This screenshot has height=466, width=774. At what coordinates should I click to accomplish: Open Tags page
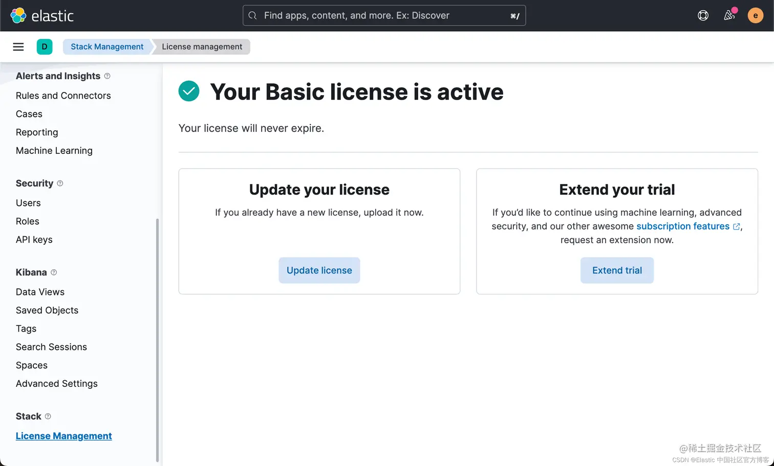[x=26, y=329]
